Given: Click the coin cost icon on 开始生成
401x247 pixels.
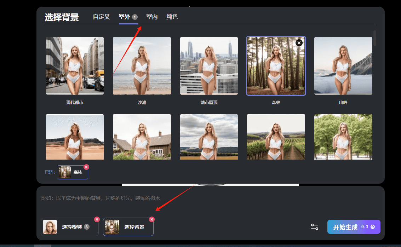Looking at the screenshot, I should click(x=373, y=227).
